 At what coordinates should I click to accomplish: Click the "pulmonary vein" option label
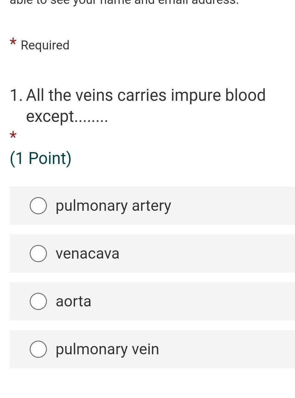click(x=107, y=349)
